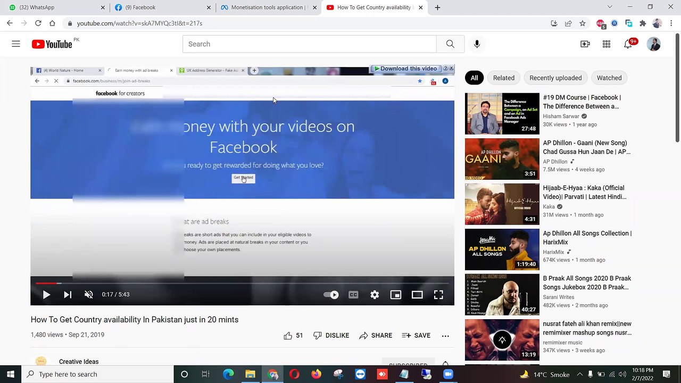Open a new browser tab

[x=437, y=7]
